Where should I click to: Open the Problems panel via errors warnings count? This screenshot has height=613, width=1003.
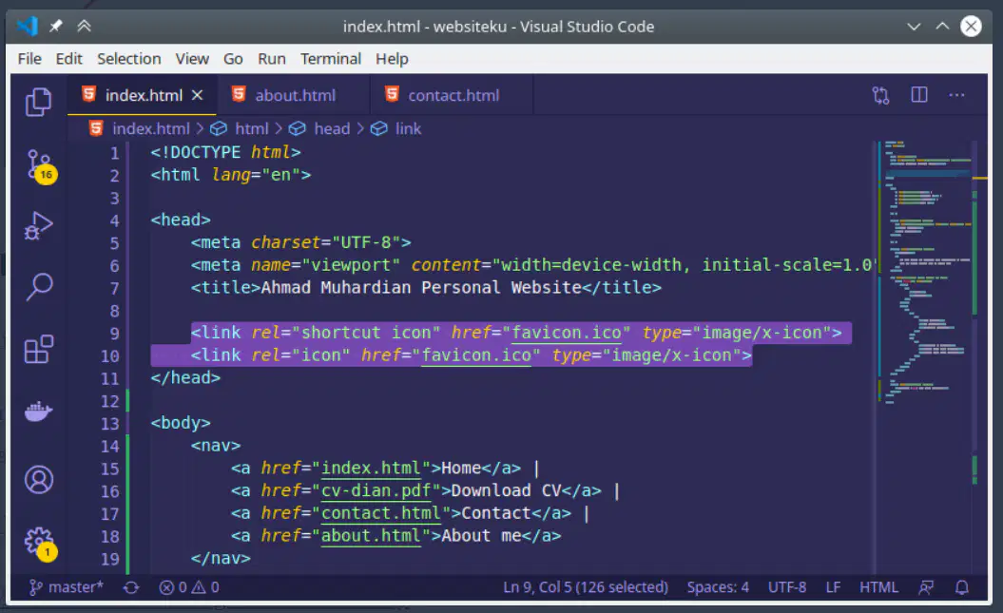coord(188,587)
